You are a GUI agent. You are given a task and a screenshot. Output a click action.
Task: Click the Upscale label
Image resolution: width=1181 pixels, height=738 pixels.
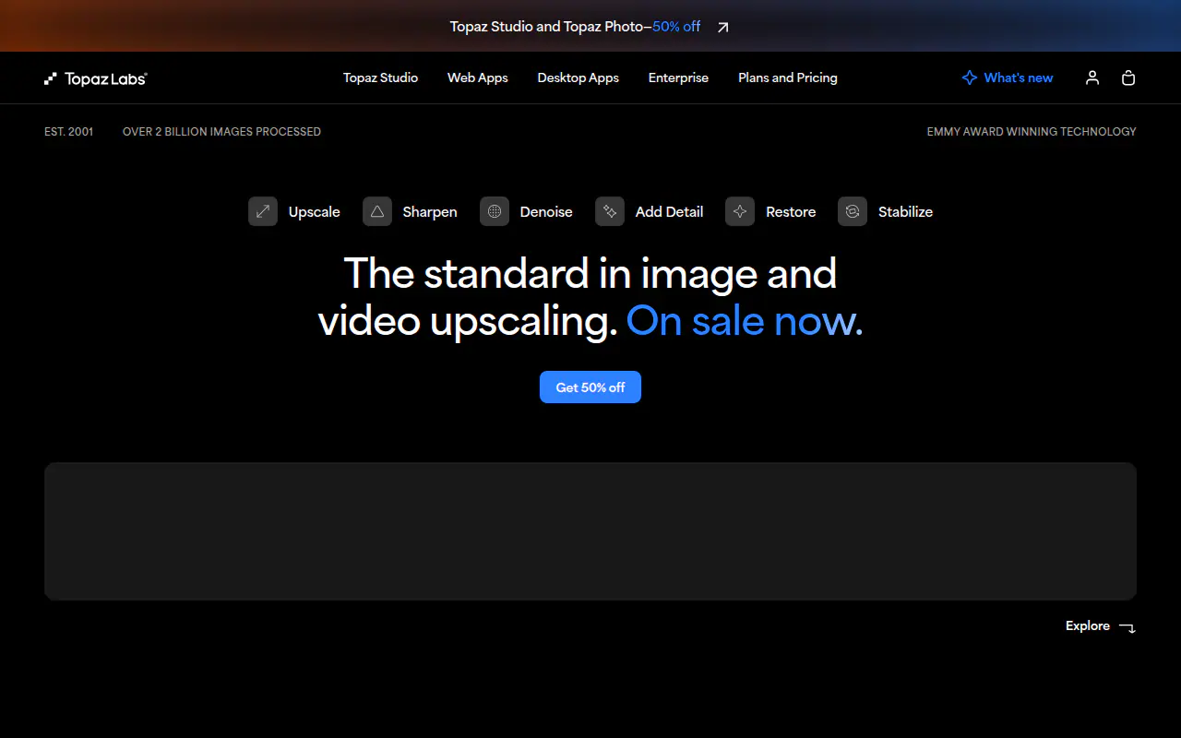(x=315, y=212)
